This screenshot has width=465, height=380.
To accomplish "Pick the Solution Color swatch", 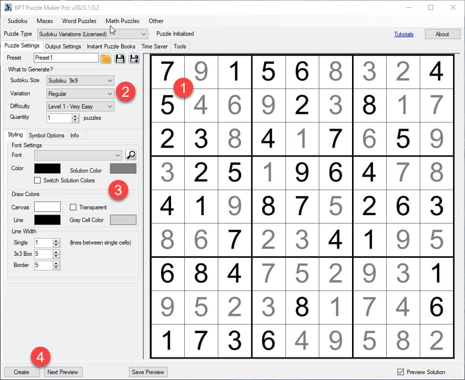I will pos(123,169).
